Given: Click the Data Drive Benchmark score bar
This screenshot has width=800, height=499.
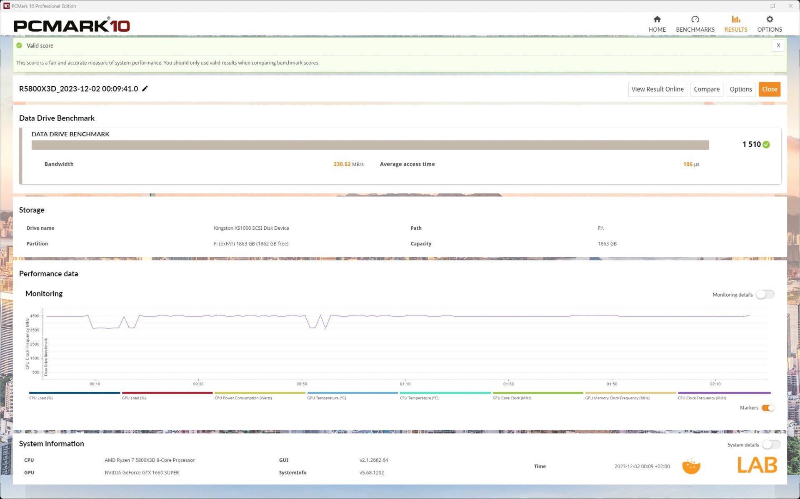Looking at the screenshot, I should coord(370,145).
